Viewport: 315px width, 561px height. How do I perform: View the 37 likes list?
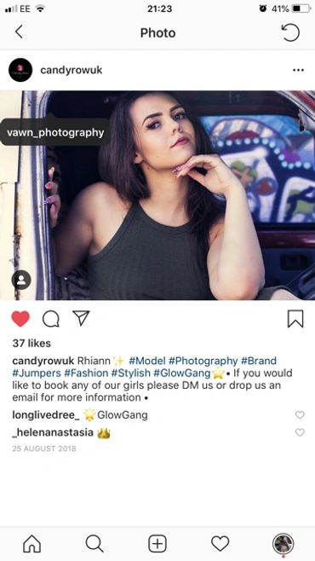tap(31, 344)
